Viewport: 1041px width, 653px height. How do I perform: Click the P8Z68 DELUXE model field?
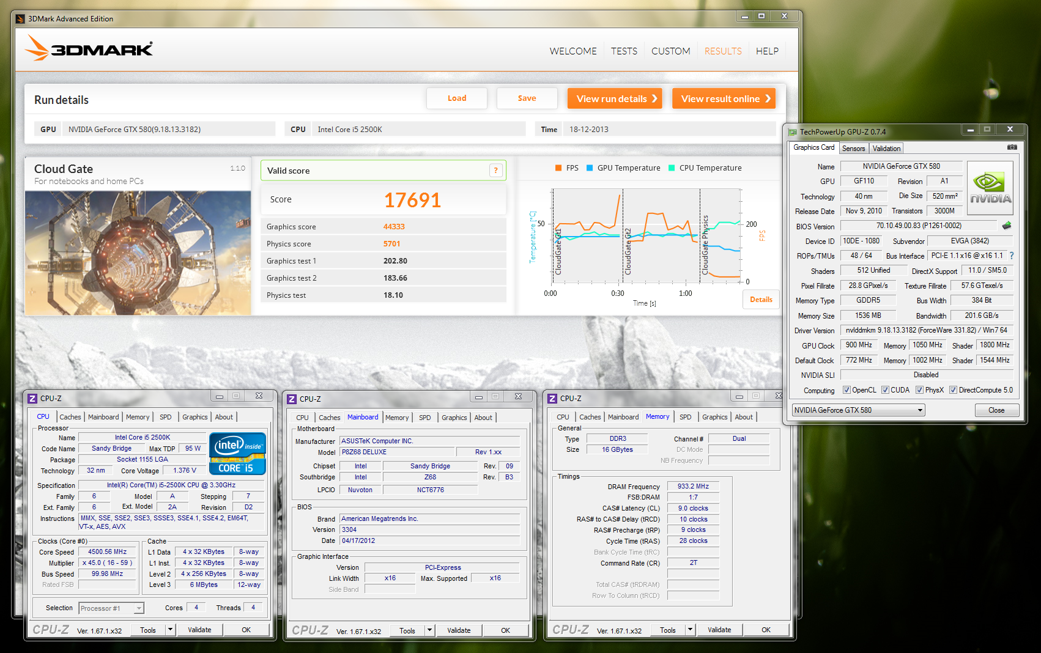[398, 452]
